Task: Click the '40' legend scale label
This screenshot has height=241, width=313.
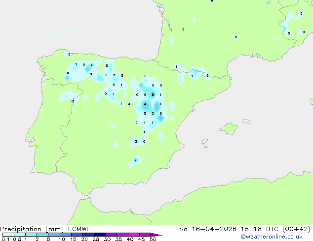Action: 130,239
